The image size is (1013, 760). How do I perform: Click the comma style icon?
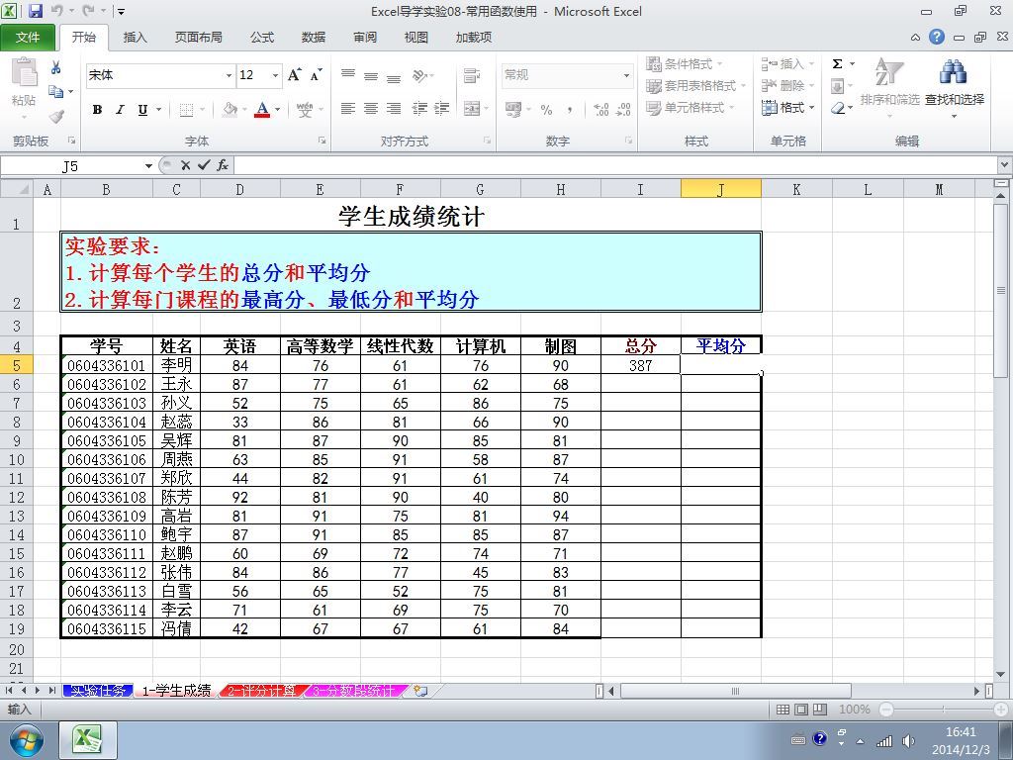[569, 110]
